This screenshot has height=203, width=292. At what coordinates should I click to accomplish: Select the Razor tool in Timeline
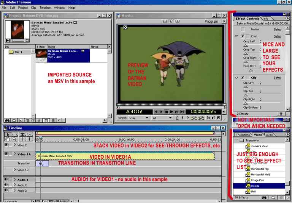click(29, 134)
